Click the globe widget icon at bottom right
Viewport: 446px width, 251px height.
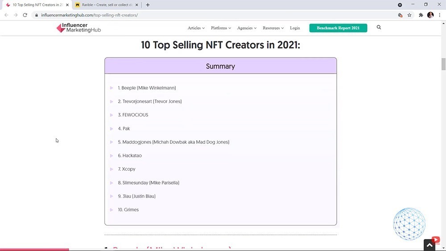pyautogui.click(x=409, y=224)
